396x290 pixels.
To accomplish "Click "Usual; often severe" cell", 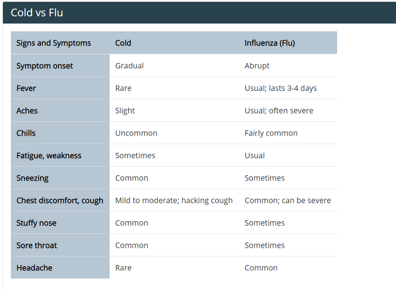I will coord(279,111).
